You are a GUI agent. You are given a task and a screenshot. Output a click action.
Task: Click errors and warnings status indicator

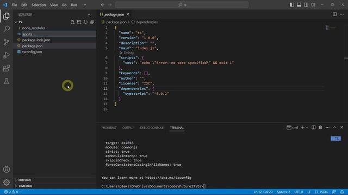[x=11, y=192]
